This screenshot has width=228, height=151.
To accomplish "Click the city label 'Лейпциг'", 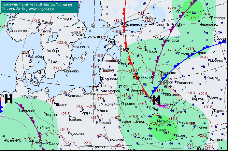I will tap(44, 127).
